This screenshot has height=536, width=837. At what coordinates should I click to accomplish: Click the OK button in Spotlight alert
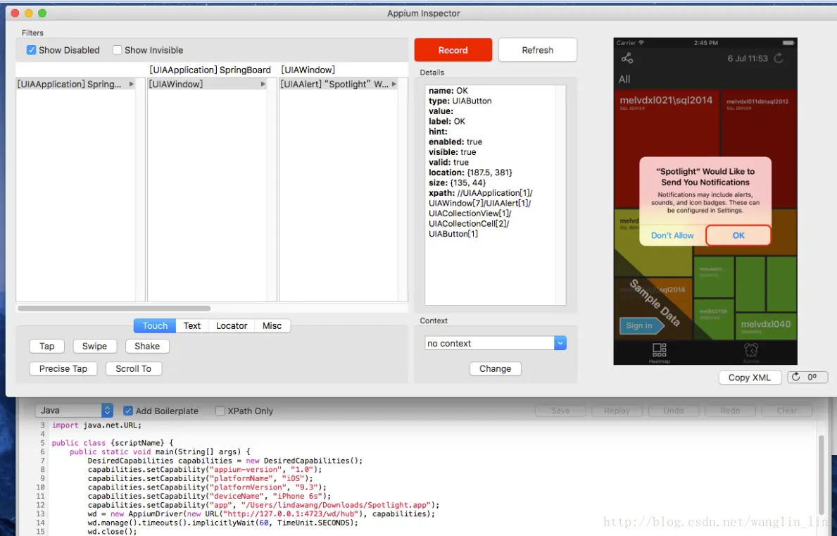[738, 235]
